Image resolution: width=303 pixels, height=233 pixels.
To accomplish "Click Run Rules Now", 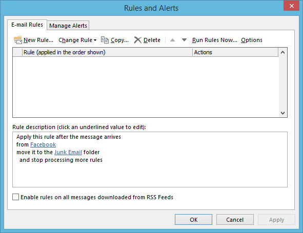I will coord(214,40).
